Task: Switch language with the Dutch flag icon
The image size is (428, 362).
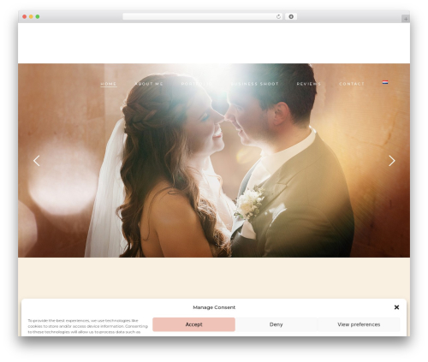Action: [x=385, y=82]
